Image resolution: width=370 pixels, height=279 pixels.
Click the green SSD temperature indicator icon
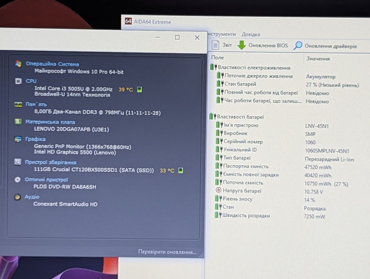point(181,170)
